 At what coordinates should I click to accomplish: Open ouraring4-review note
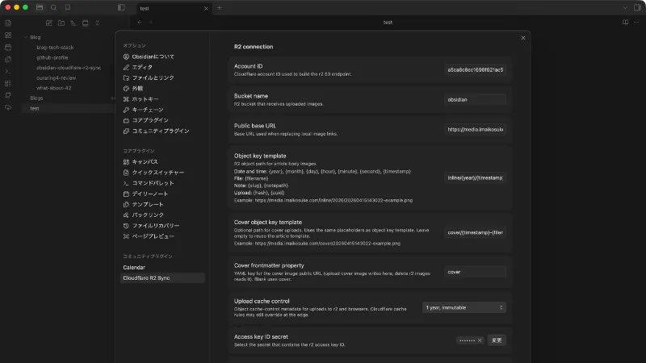point(57,77)
